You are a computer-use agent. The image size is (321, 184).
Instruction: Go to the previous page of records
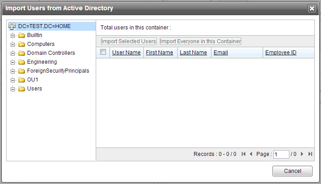(251, 154)
